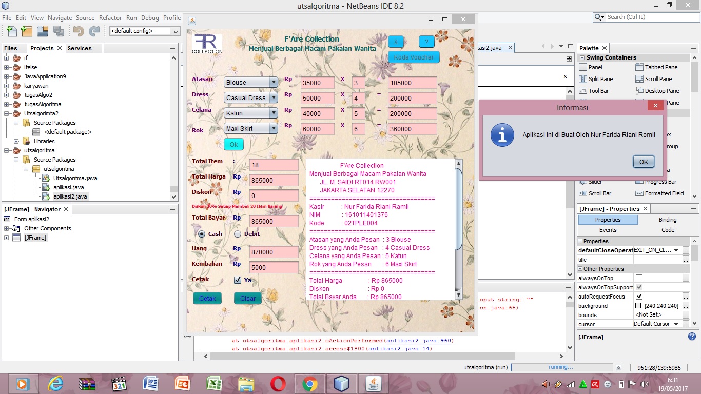701x394 pixels.
Task: Open the Refactor menu
Action: (x=110, y=17)
